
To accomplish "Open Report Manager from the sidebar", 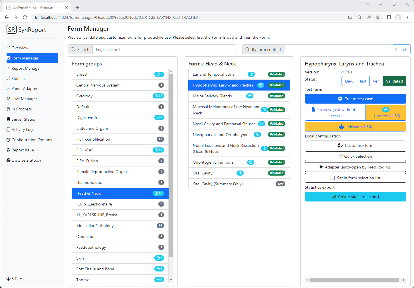I will click(26, 68).
